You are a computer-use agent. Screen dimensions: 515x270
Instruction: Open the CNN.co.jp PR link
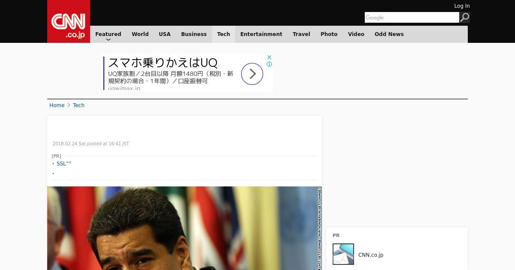point(371,255)
